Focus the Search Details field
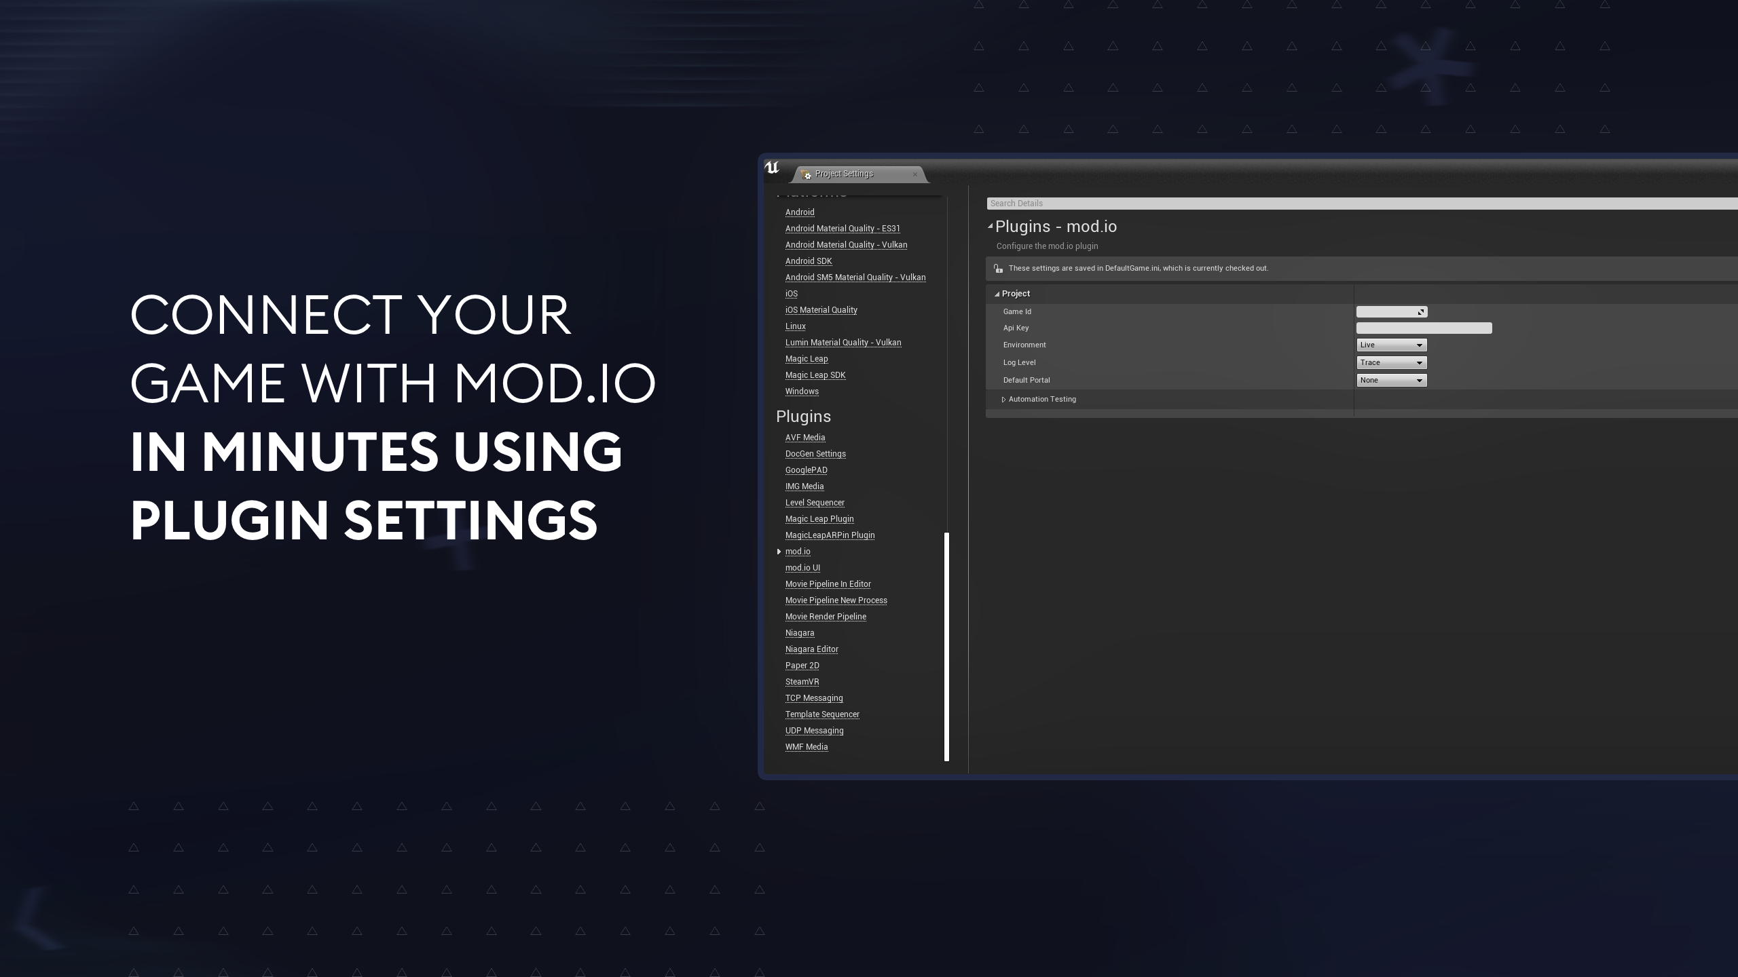The image size is (1738, 977). pyautogui.click(x=1362, y=204)
